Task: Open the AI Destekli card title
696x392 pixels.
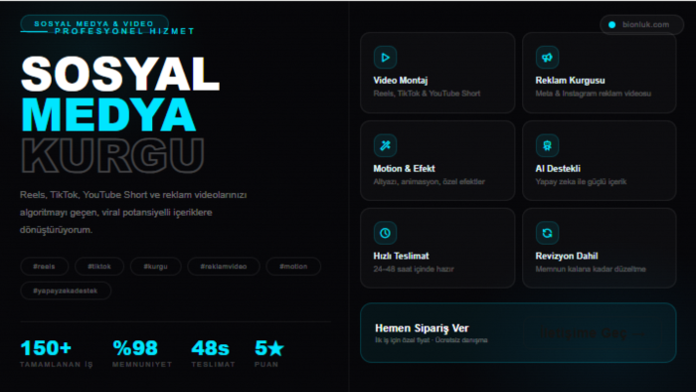Action: click(558, 169)
